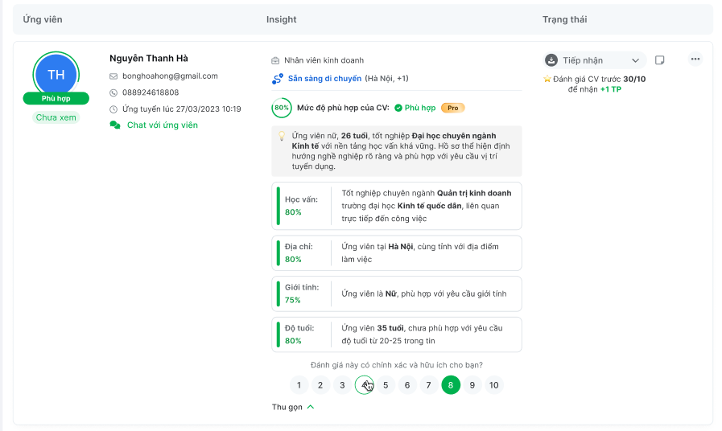The image size is (722, 431).
Task: Click the Ứng viên column header
Action: 43,20
